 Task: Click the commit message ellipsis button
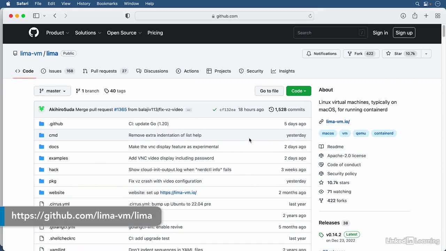[189, 109]
